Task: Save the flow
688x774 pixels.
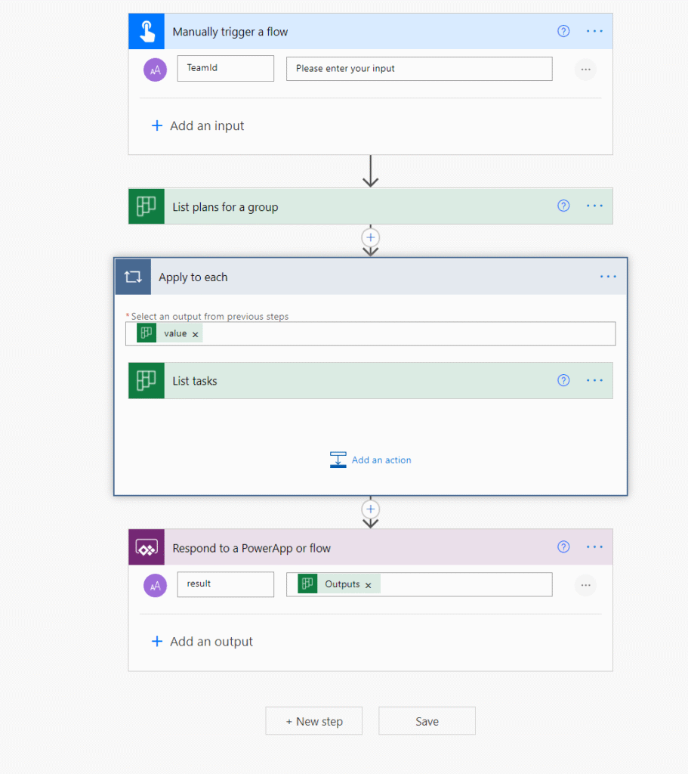Action: pyautogui.click(x=427, y=721)
